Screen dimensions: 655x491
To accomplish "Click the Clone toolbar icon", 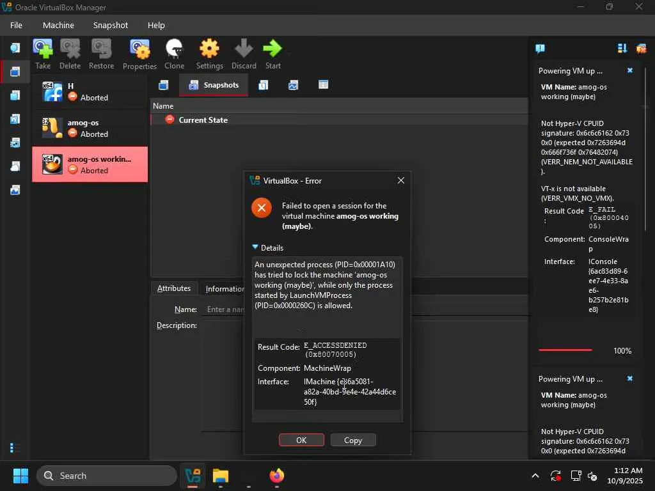I will (x=174, y=54).
